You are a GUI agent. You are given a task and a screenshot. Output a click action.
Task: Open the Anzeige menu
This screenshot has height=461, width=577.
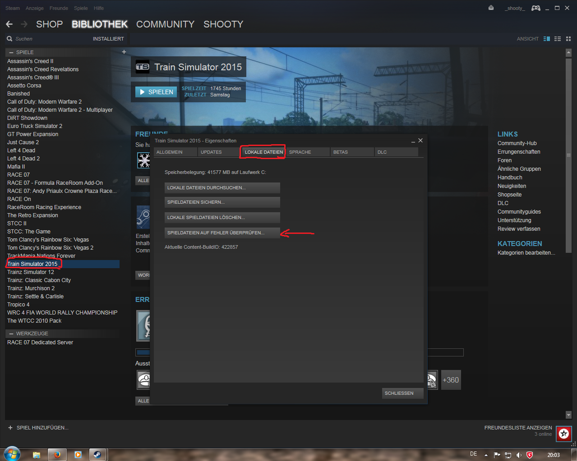pyautogui.click(x=35, y=8)
